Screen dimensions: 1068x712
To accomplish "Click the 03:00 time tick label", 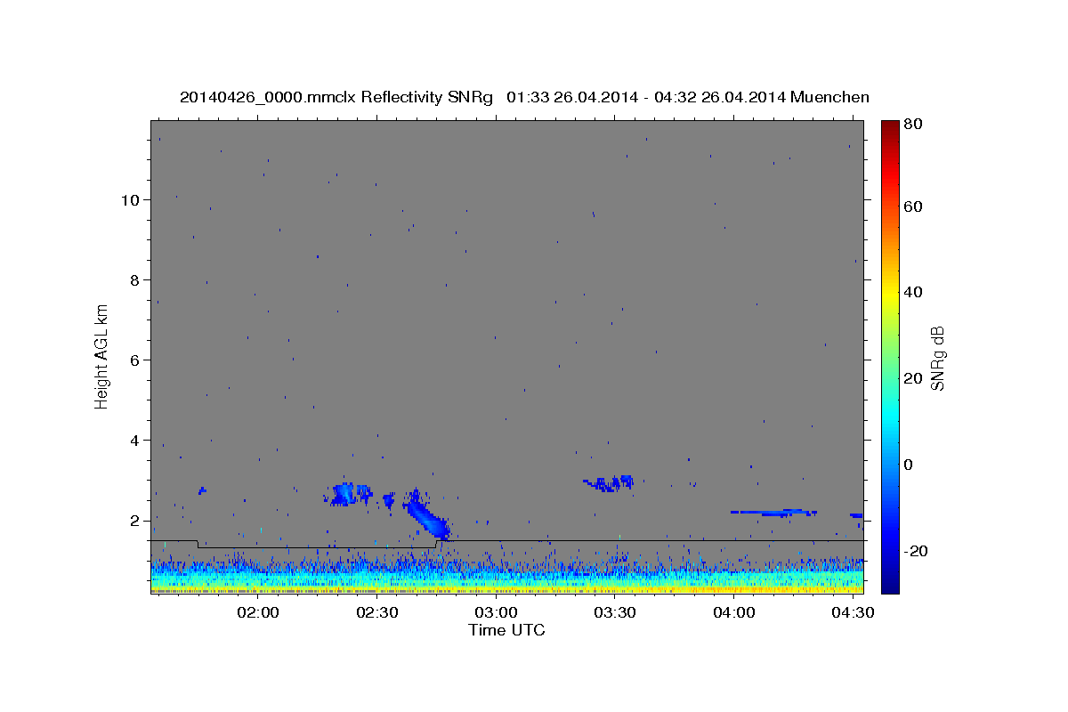I will coord(496,613).
